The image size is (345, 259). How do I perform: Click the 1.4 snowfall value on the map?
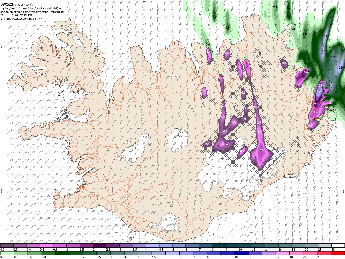click(247, 63)
